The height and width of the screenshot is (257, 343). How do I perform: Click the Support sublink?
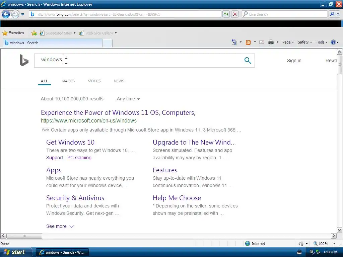pos(55,158)
